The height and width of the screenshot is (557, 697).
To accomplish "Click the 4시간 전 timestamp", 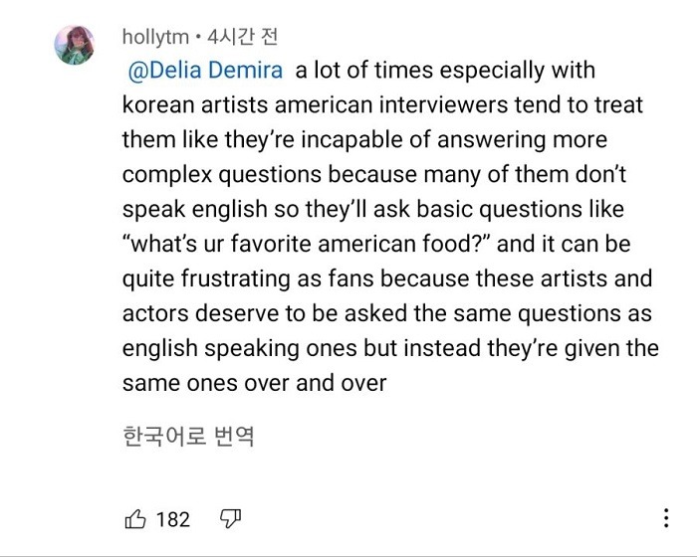I will [243, 37].
